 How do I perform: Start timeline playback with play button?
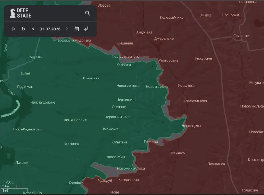[x=14, y=29]
